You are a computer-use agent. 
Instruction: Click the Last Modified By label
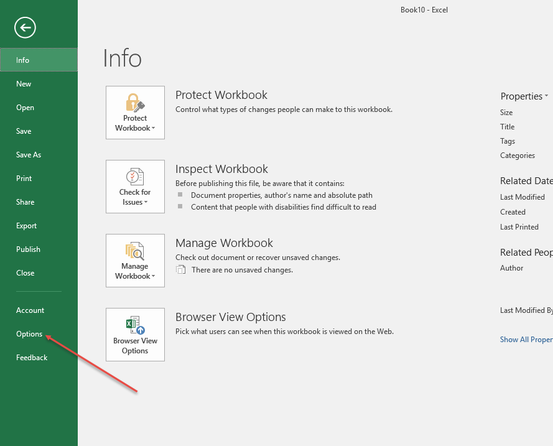pos(526,310)
